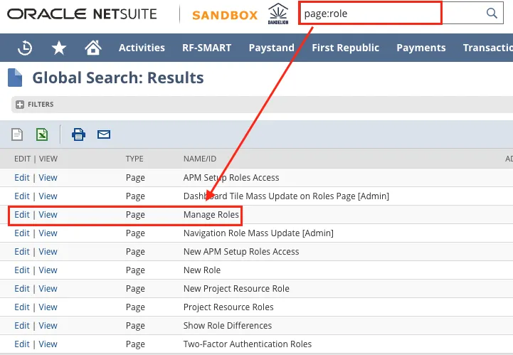This screenshot has height=355, width=513.
Task: Print results using the printer icon
Action: click(x=78, y=134)
